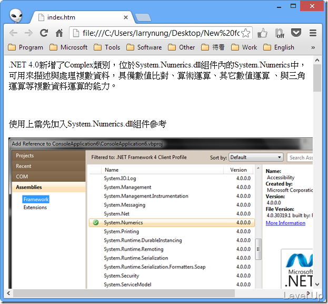Click the page vertical scrollbar thumb
Screen dimensions: 328x304
[x=317, y=78]
